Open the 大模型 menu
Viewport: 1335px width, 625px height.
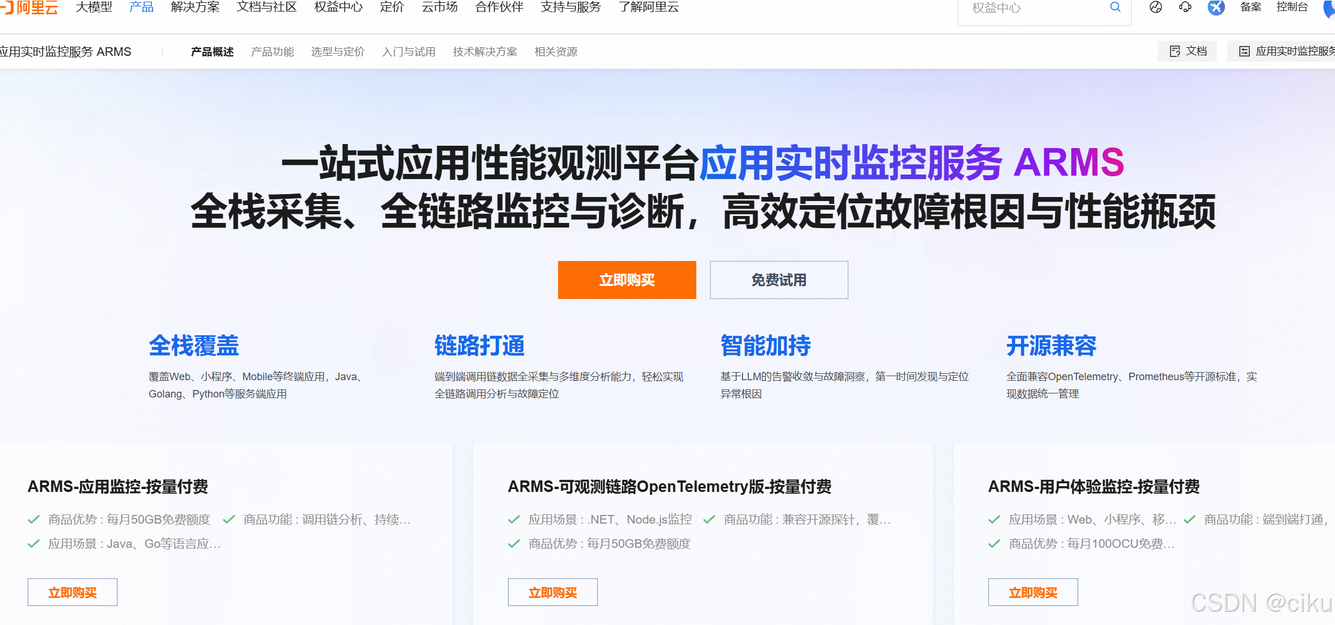point(94,7)
